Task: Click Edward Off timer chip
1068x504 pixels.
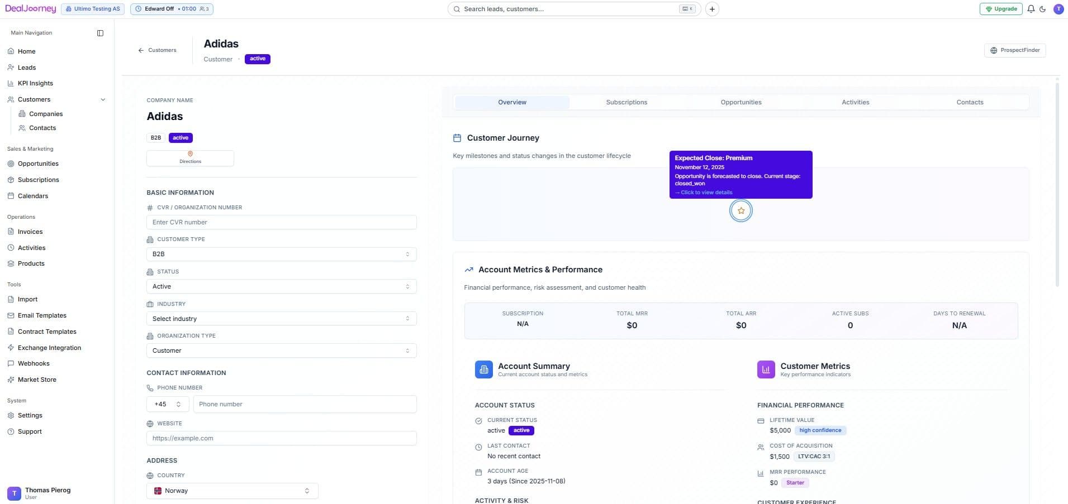Action: [172, 9]
